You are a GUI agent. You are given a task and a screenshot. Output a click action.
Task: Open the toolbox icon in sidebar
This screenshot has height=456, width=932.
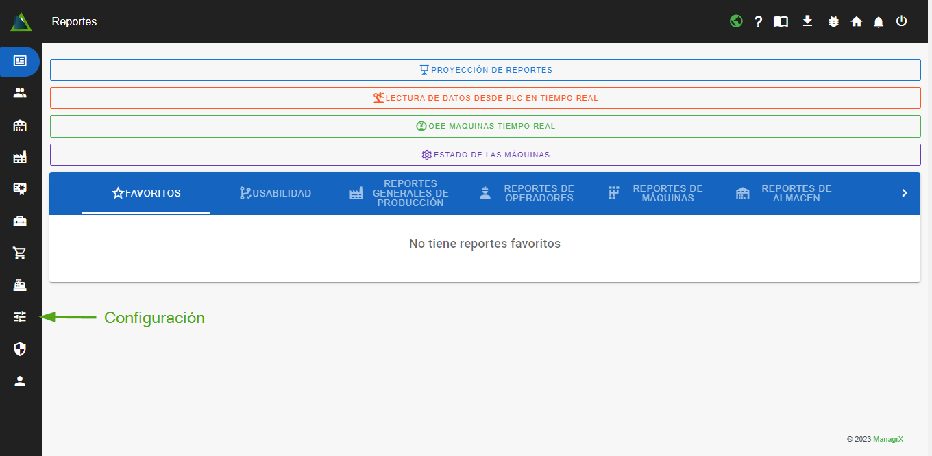[x=20, y=221]
